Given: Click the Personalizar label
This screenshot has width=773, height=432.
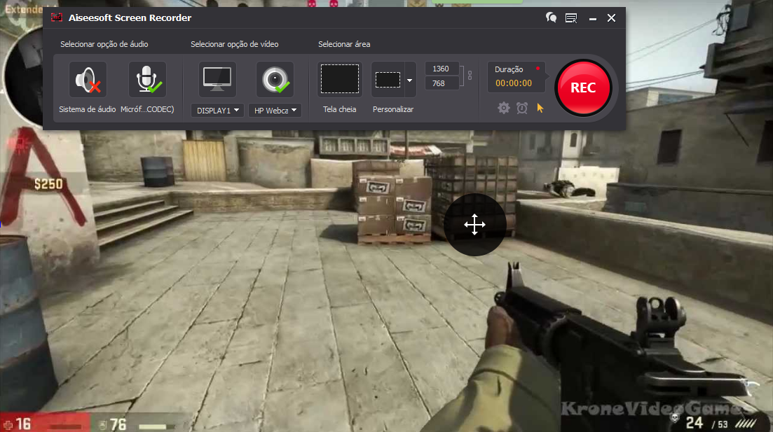Looking at the screenshot, I should tap(393, 109).
